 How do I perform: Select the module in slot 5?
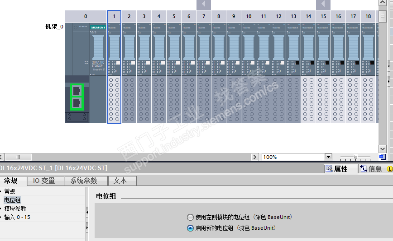coord(174,73)
